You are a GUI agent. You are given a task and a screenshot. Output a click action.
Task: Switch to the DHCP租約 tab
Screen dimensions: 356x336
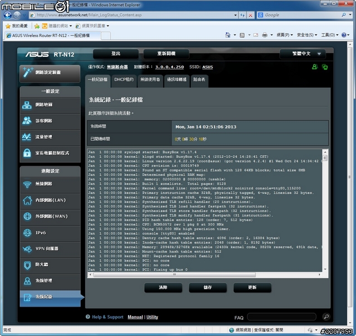coord(124,80)
